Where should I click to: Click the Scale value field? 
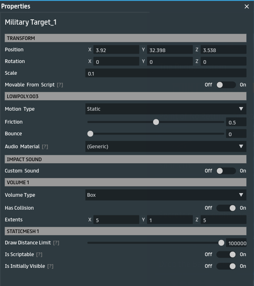pyautogui.click(x=166, y=74)
